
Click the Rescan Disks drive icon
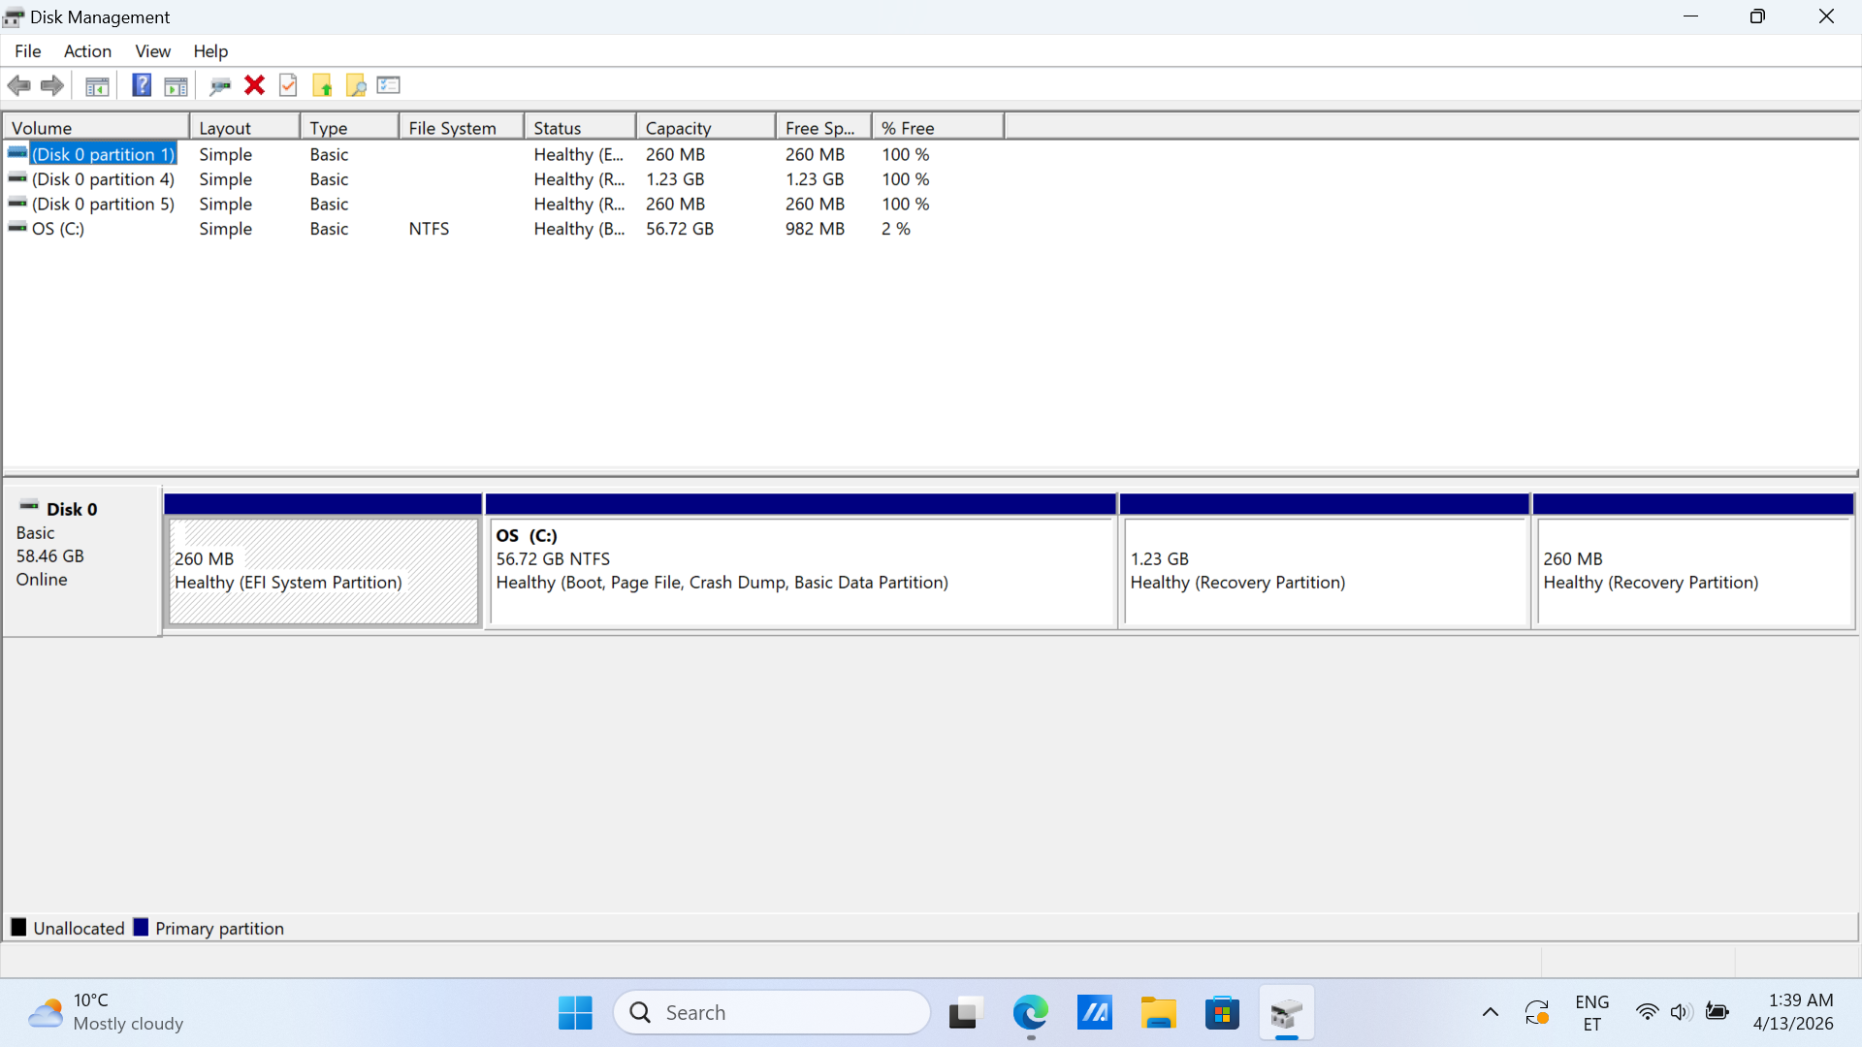pos(220,86)
